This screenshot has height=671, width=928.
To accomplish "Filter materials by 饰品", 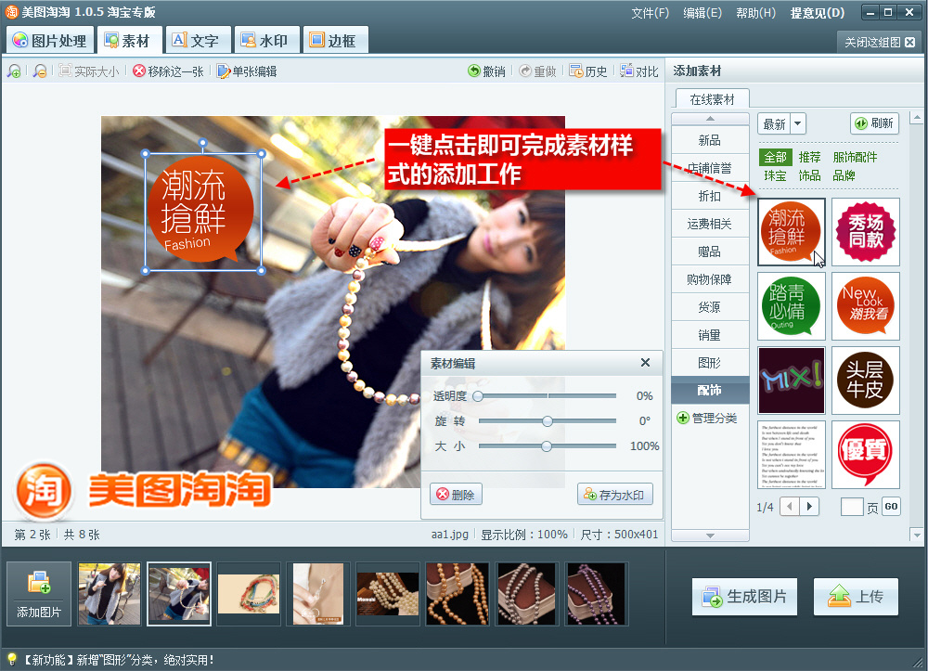I will 809,175.
